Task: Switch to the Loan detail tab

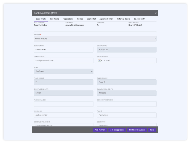Action: click(91, 19)
